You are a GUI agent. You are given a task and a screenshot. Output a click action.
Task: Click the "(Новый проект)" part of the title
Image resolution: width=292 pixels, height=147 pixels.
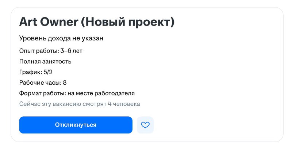click(x=127, y=22)
